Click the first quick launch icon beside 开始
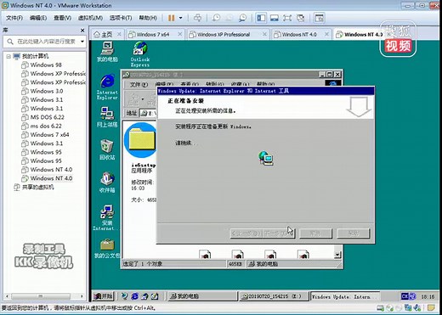The width and height of the screenshot is (442, 315). click(124, 296)
